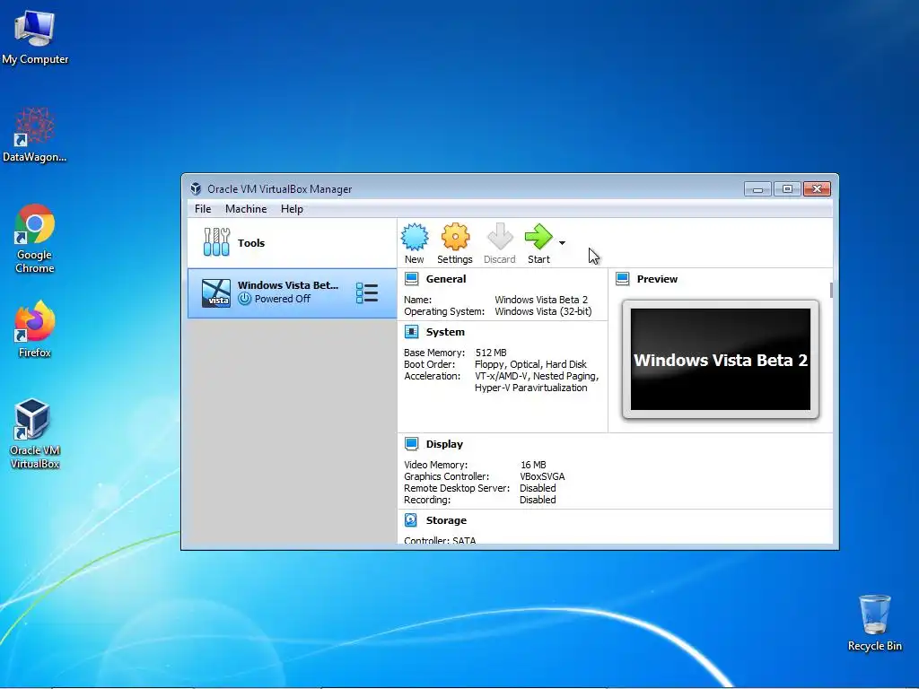919x689 pixels.
Task: Click the New virtual machine icon
Action: click(415, 237)
